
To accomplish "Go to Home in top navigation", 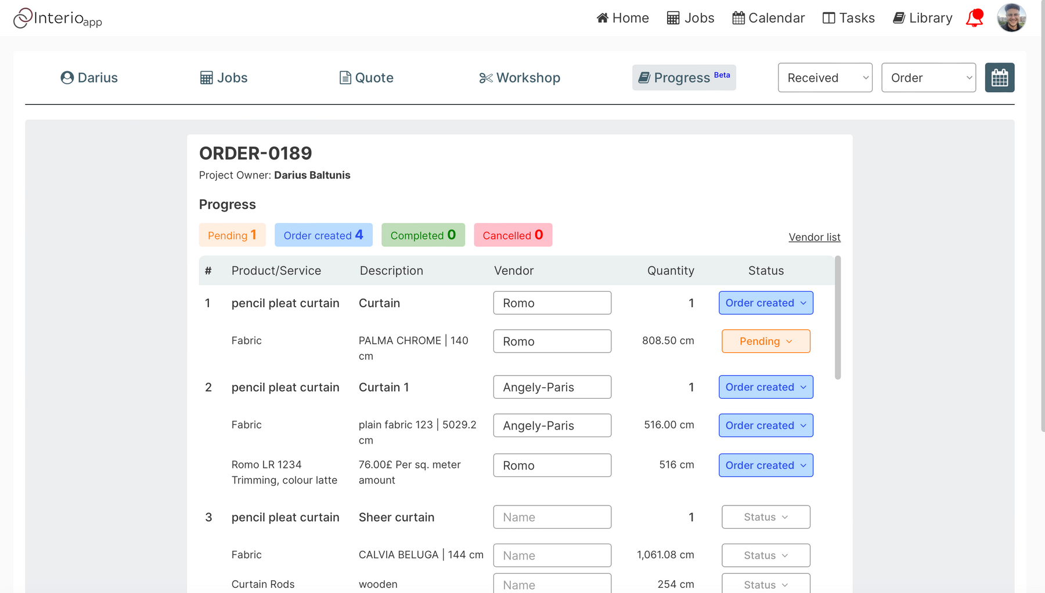I will click(622, 18).
